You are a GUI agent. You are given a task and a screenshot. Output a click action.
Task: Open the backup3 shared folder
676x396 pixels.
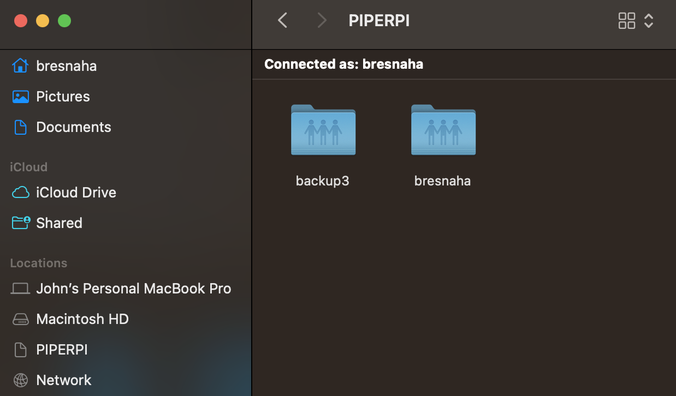[323, 130]
